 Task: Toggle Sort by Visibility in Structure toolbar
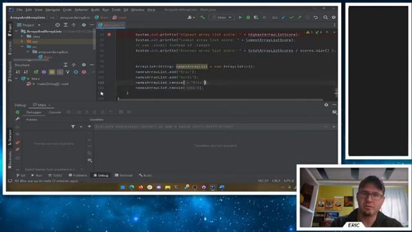click(x=17, y=72)
